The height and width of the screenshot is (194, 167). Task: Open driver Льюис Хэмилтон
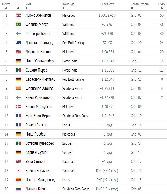point(38,15)
